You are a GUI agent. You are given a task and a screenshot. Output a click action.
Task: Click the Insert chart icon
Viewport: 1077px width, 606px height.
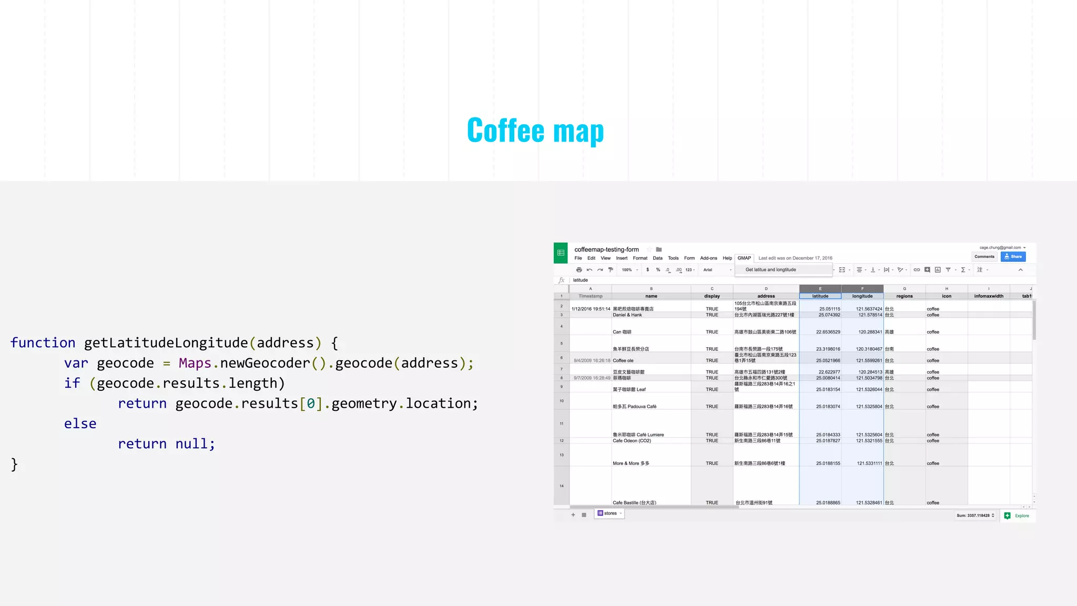pyautogui.click(x=938, y=270)
